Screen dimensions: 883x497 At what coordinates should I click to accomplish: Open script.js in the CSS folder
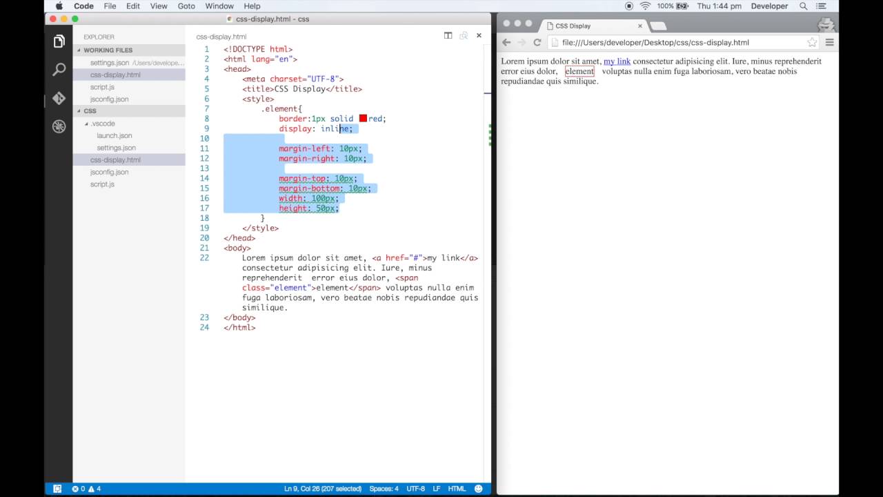[x=129, y=184]
